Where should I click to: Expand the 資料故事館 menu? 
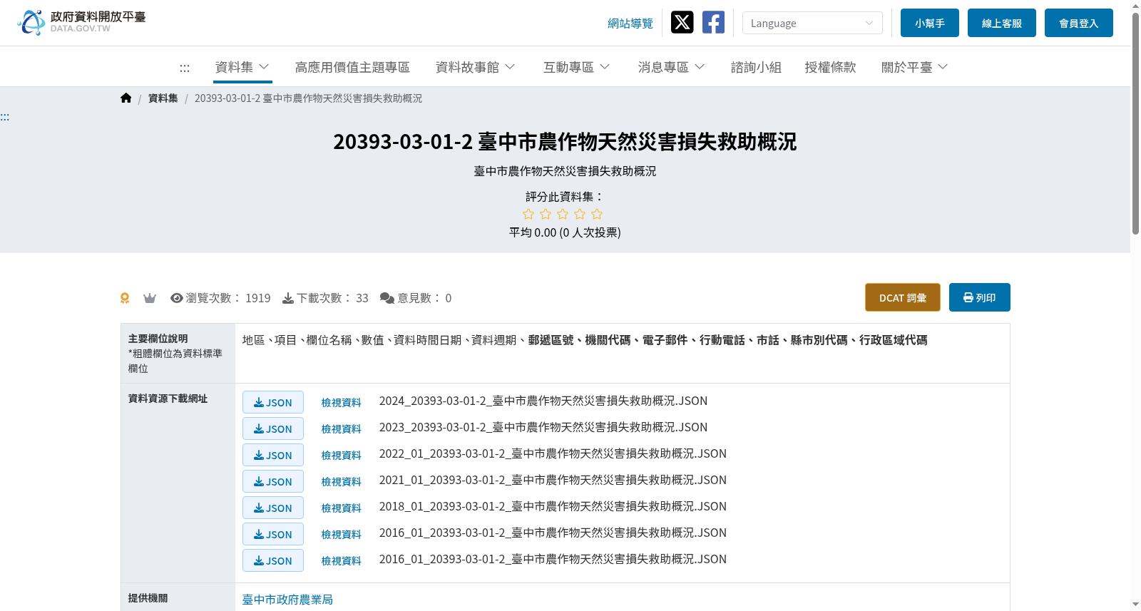click(476, 67)
